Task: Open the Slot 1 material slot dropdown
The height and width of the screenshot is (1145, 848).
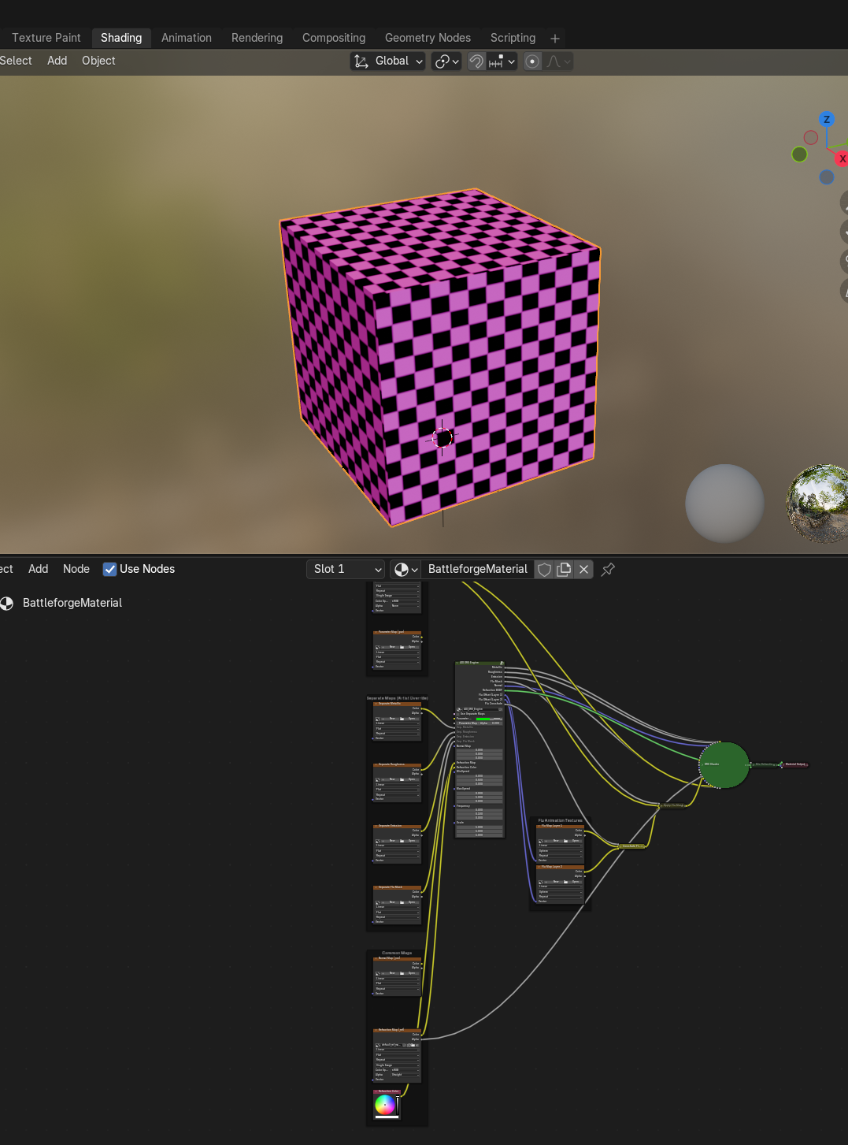Action: click(345, 569)
